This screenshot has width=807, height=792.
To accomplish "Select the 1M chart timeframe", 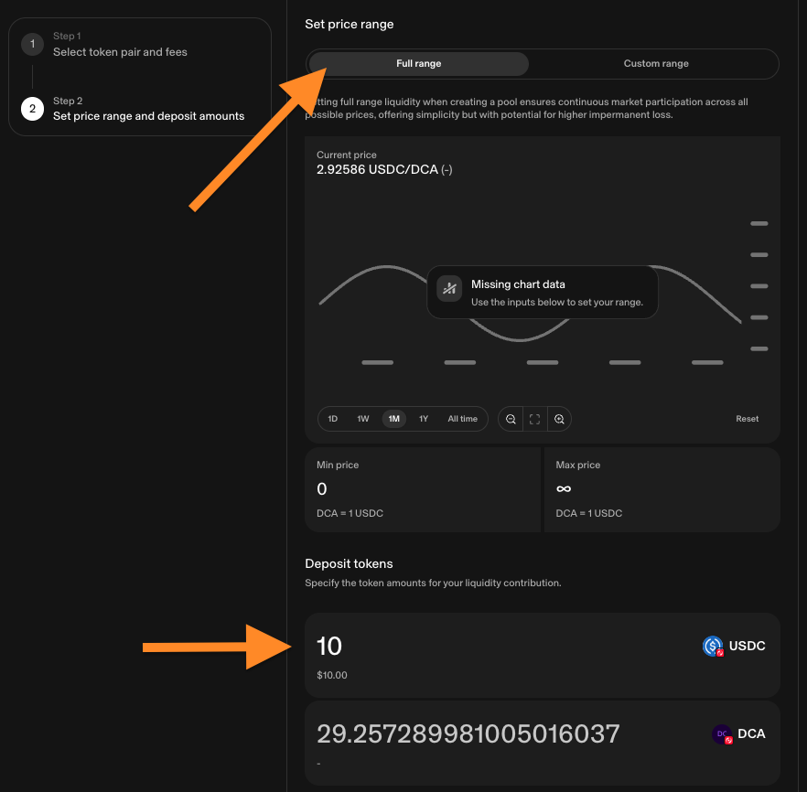I will click(x=393, y=418).
